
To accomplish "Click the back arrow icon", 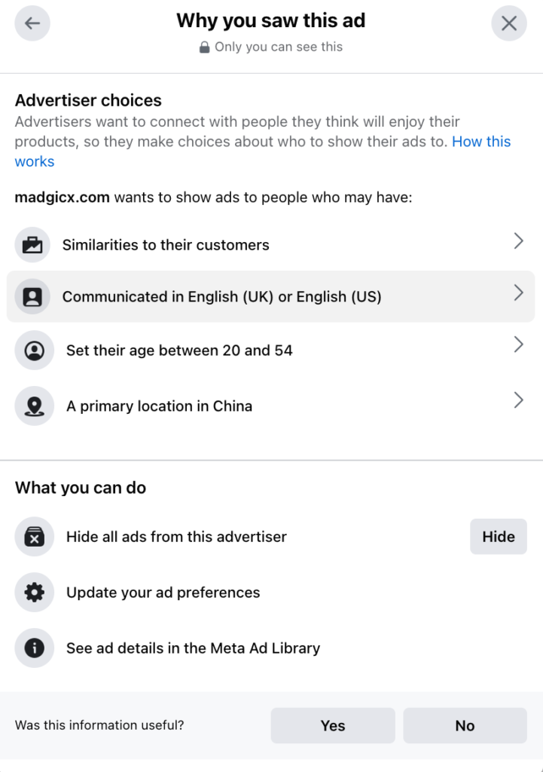I will point(32,23).
